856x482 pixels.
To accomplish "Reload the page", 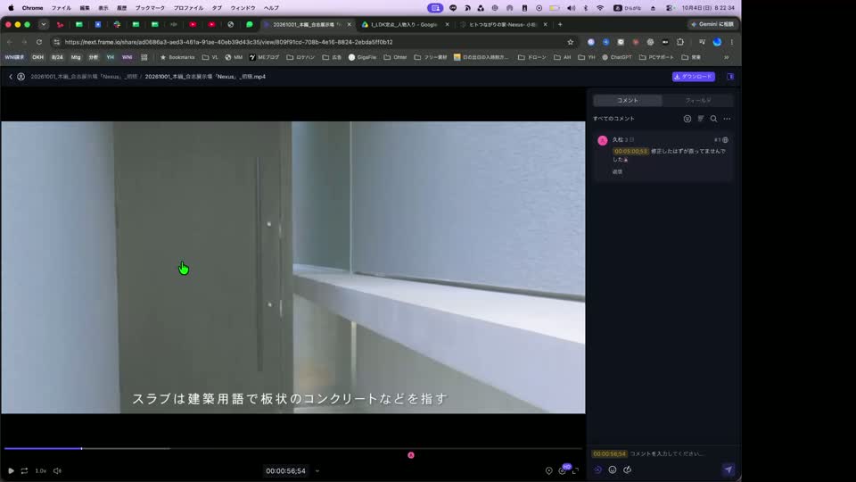I will click(39, 42).
